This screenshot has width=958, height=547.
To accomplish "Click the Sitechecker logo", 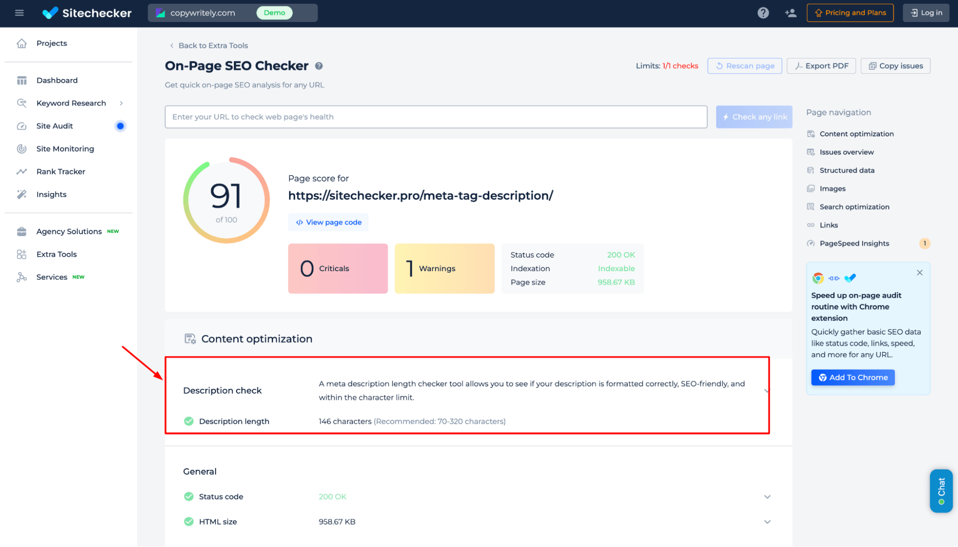I will click(x=87, y=13).
